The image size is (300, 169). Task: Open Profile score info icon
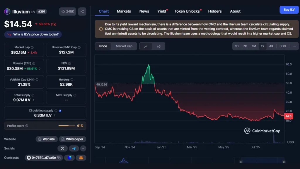(x=27, y=126)
